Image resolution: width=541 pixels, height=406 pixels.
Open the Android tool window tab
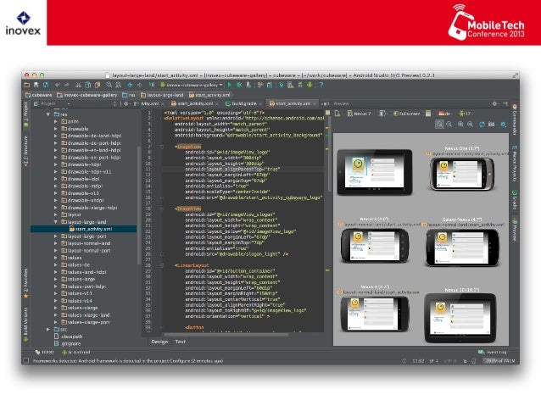(x=75, y=353)
